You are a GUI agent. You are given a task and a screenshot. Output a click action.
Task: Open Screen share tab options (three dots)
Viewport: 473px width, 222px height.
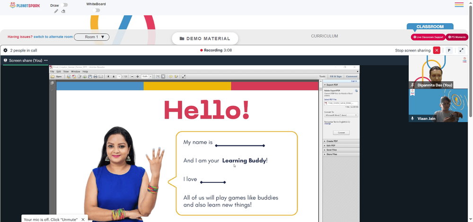pyautogui.click(x=46, y=60)
